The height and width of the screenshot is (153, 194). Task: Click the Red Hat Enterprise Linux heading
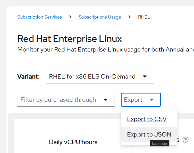coord(70,39)
